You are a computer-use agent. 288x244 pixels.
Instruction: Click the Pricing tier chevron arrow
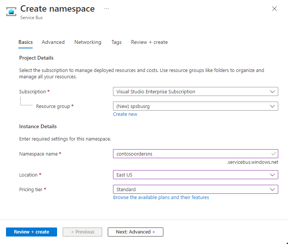[273, 189]
